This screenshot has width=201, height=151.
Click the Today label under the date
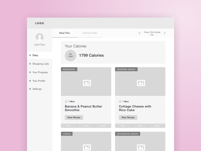point(152,35)
